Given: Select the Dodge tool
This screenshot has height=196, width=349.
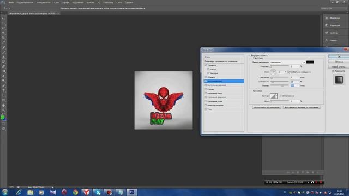Looking at the screenshot, I should coord(3,81).
